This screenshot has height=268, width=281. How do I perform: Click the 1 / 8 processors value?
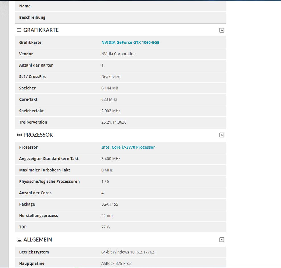[105, 181]
